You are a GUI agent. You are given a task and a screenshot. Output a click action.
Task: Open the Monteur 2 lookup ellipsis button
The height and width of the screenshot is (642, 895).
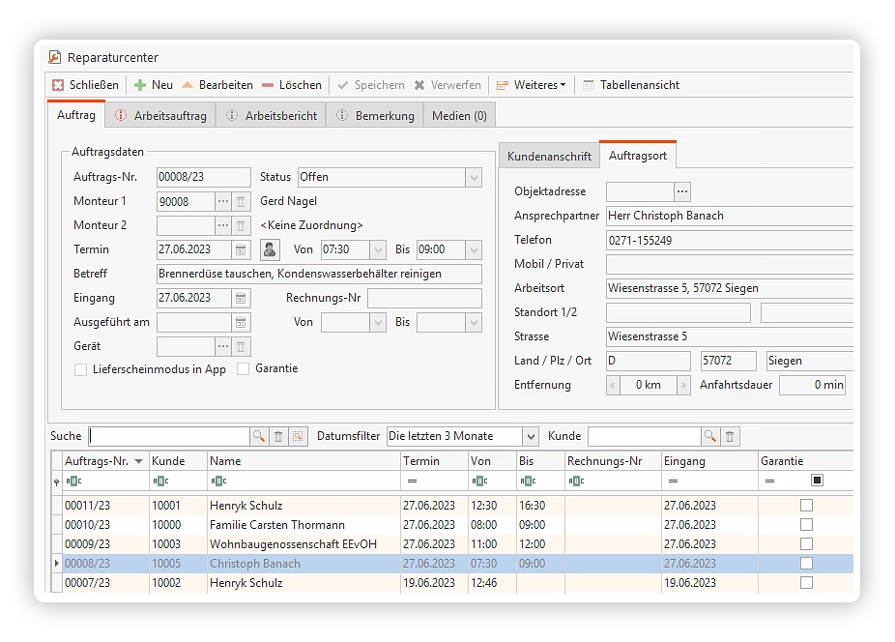[223, 226]
